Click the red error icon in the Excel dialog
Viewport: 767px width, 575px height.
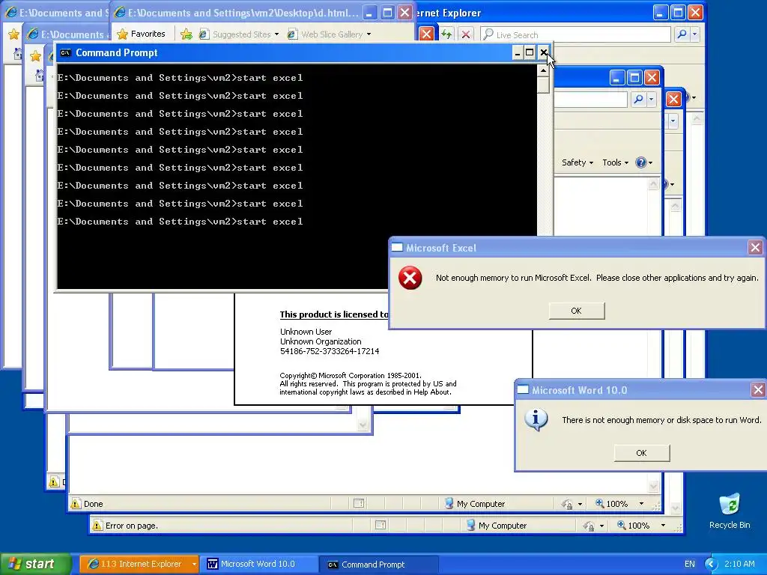tap(410, 278)
